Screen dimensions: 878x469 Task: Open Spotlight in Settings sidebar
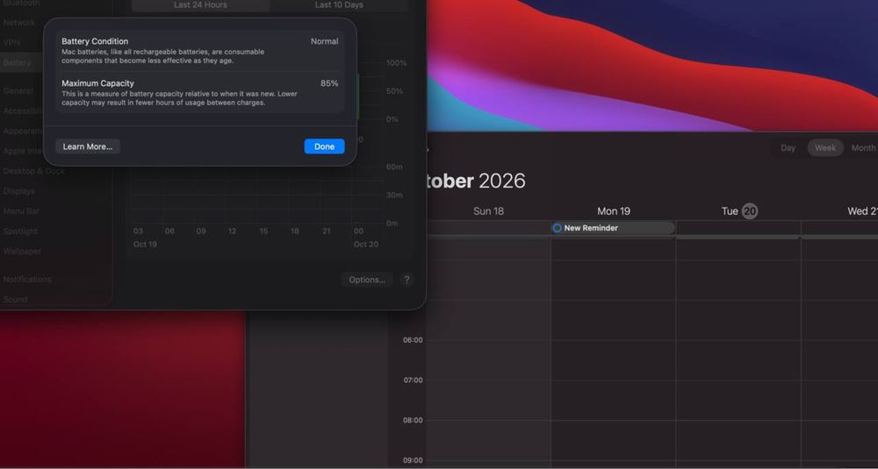click(x=20, y=231)
